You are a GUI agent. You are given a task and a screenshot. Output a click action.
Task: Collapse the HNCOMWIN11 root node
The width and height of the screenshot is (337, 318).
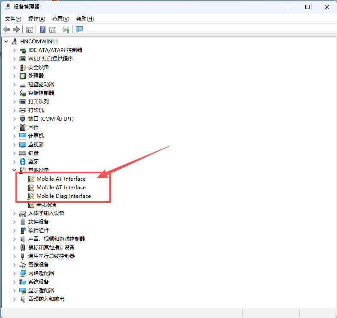6,41
